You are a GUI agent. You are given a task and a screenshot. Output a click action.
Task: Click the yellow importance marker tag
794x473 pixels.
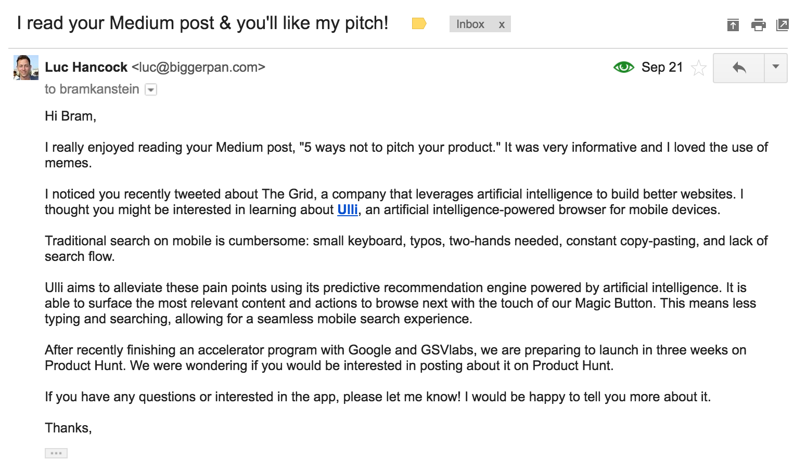(x=419, y=24)
